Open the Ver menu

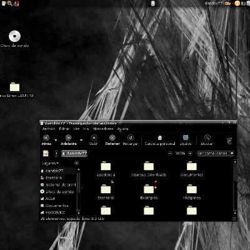coord(76,129)
